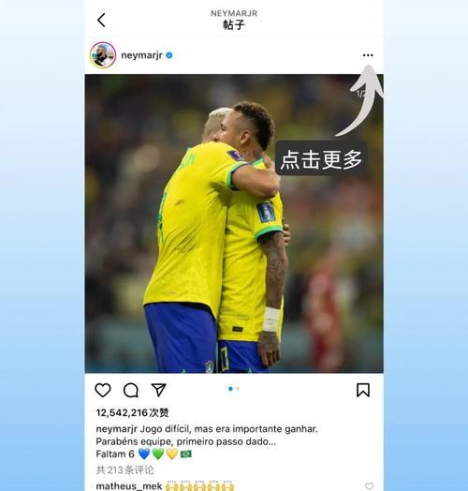The image size is (468, 491).
Task: Open comments with the speech bubble icon
Action: pyautogui.click(x=131, y=390)
